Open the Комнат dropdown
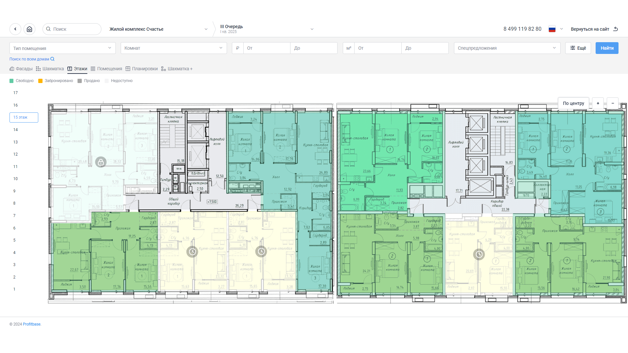Screen dimensions: 628x353 pyautogui.click(x=174, y=48)
